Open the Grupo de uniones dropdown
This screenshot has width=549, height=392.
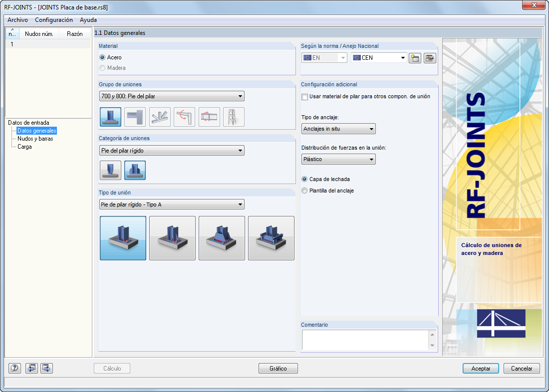coord(172,96)
